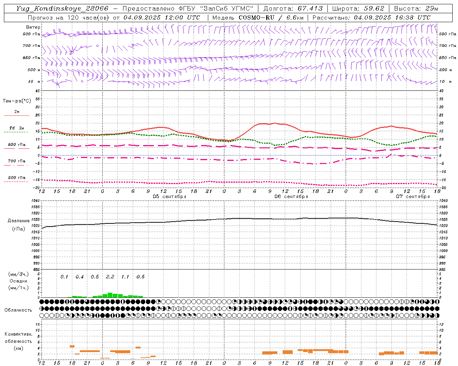Click the Осадки precipitation label
This screenshot has width=458, height=366.
coord(18,281)
